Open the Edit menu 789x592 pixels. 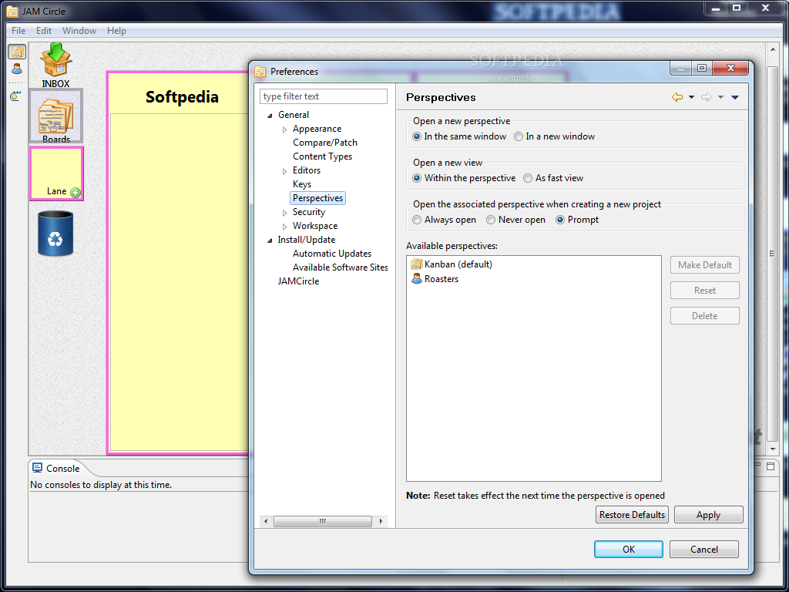(x=44, y=31)
